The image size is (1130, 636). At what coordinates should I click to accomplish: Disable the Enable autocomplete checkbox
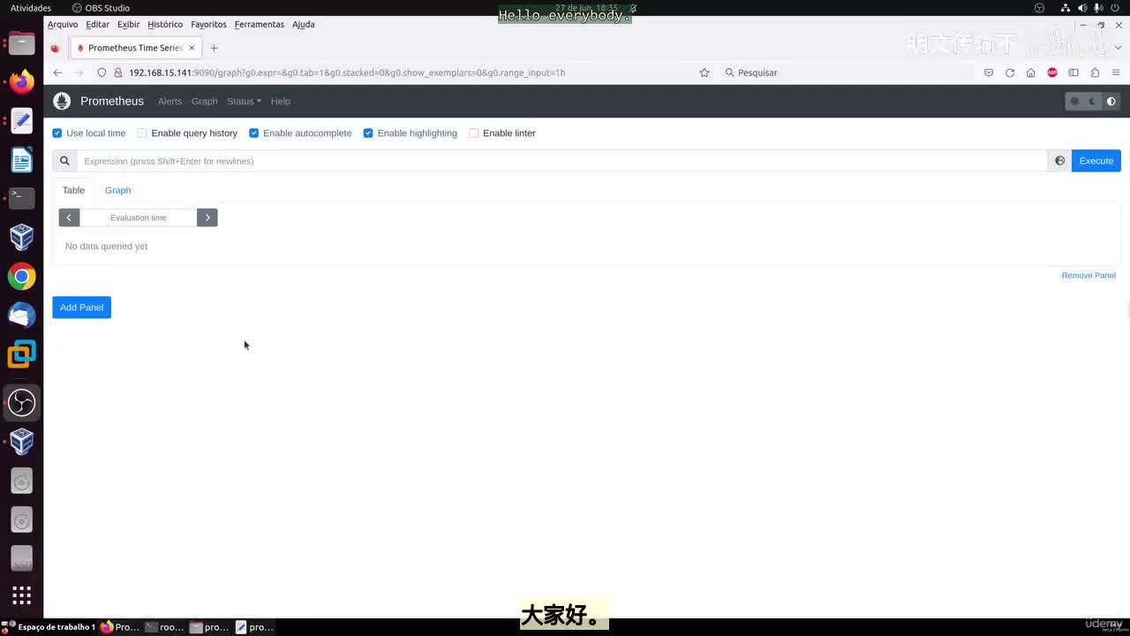(254, 133)
